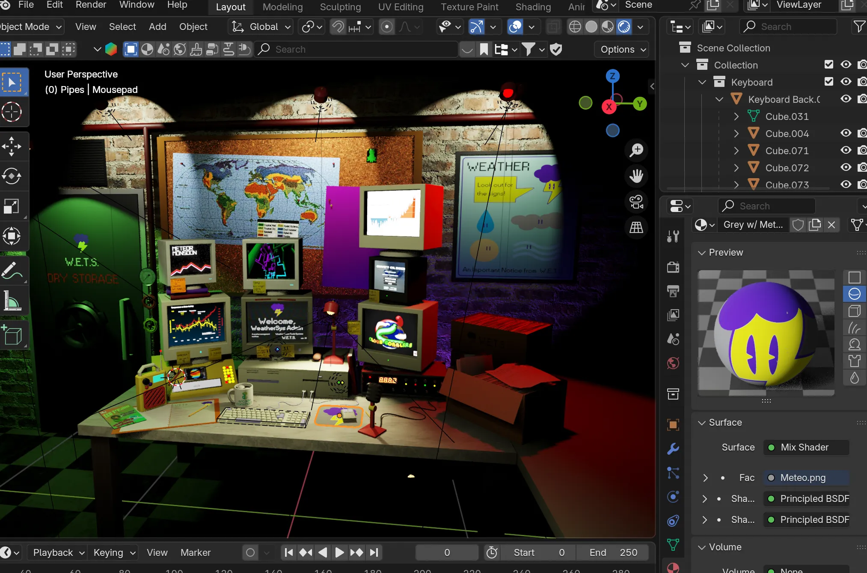
Task: Open the Render menu
Action: coord(91,5)
